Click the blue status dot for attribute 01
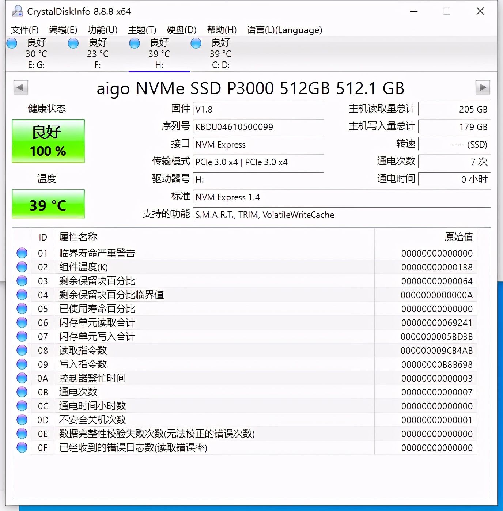 (x=22, y=252)
